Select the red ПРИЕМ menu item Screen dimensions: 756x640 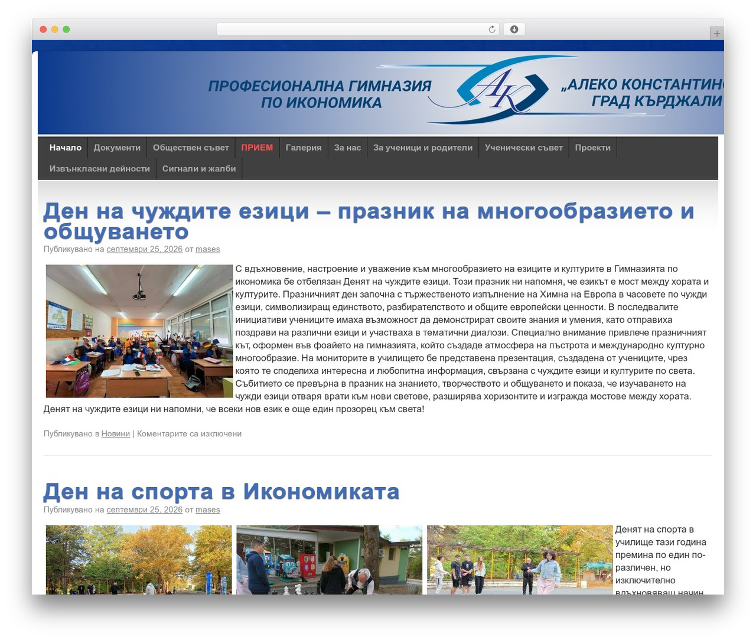pos(257,148)
